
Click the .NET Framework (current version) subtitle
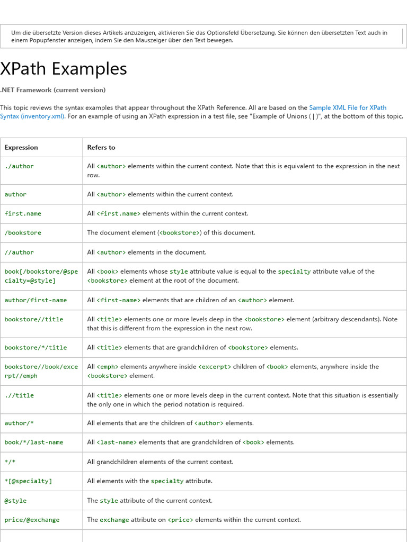53,90
